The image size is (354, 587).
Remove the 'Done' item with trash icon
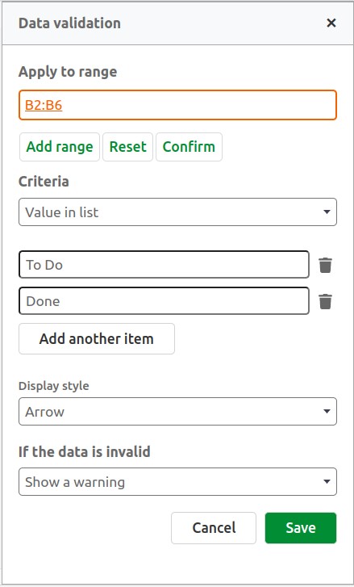tap(325, 301)
